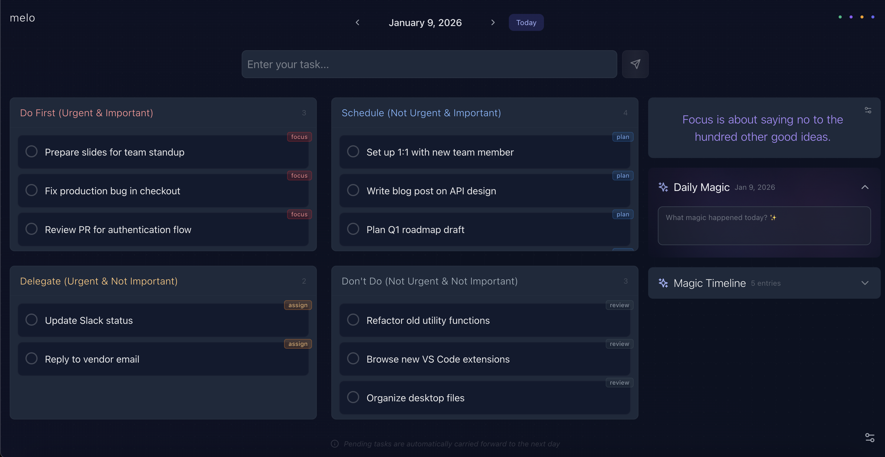Collapse the Daily Magic panel

tap(865, 187)
